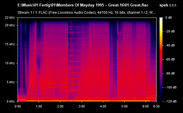Click the 20 kHz frequency axis label
The height and width of the screenshot is (113, 183).
coord(10,25)
